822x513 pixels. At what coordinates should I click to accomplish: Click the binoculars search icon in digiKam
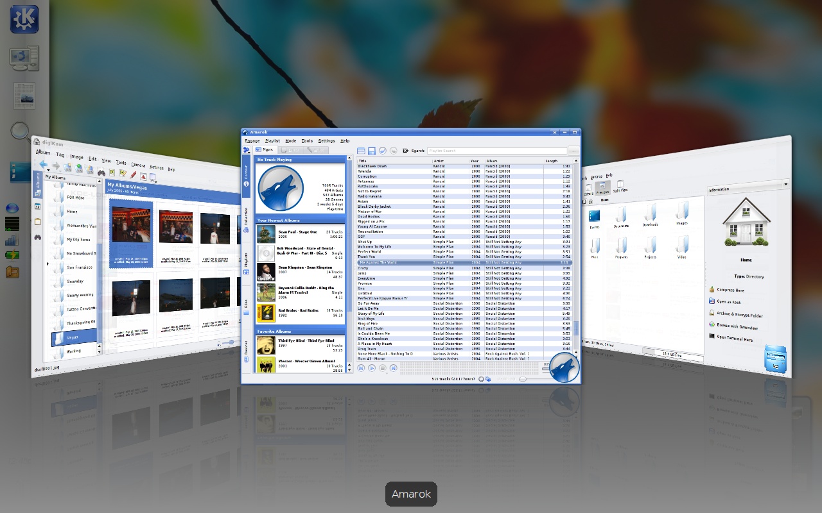click(101, 172)
